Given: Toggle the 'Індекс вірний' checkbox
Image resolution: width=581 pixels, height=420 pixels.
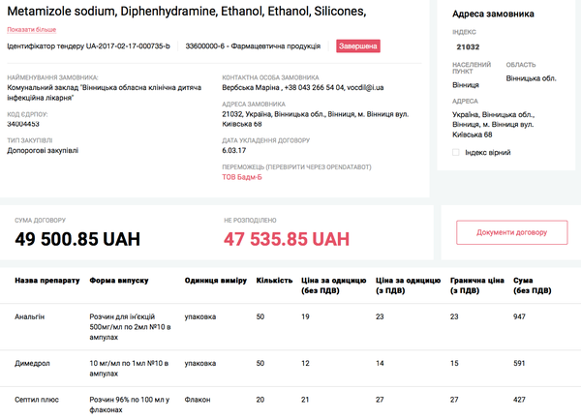Looking at the screenshot, I should [x=456, y=153].
